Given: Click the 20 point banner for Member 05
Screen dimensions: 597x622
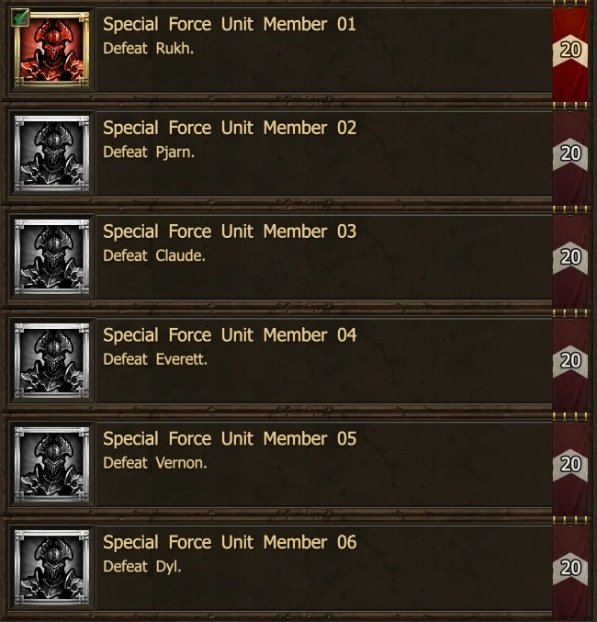Looking at the screenshot, I should [x=570, y=465].
